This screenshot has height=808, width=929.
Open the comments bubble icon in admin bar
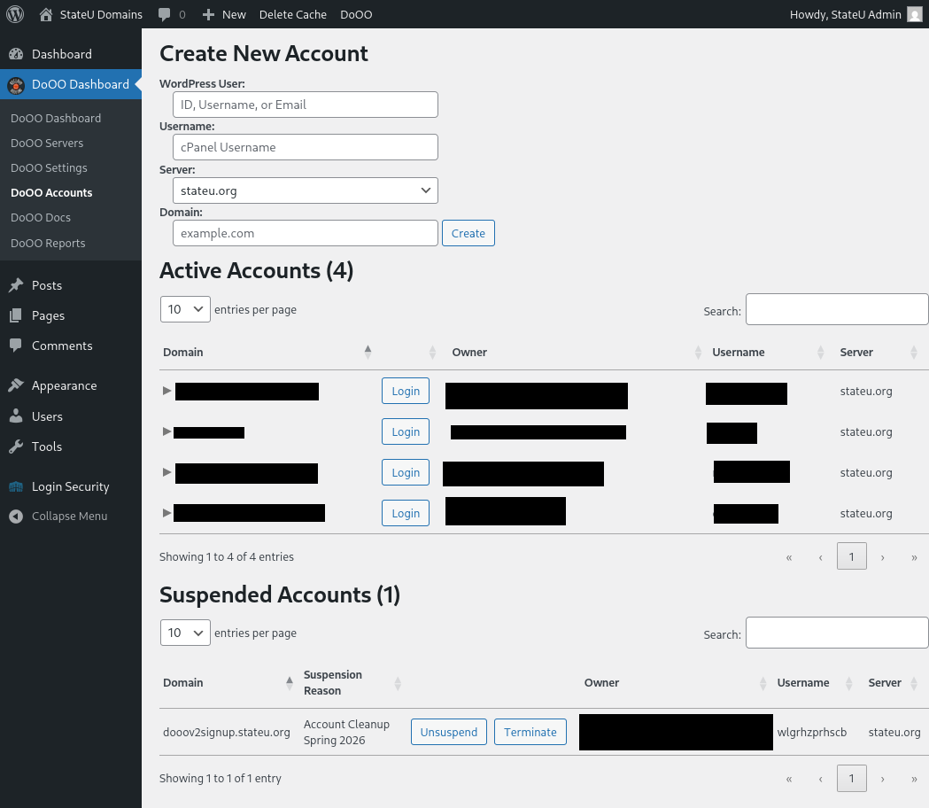point(164,15)
